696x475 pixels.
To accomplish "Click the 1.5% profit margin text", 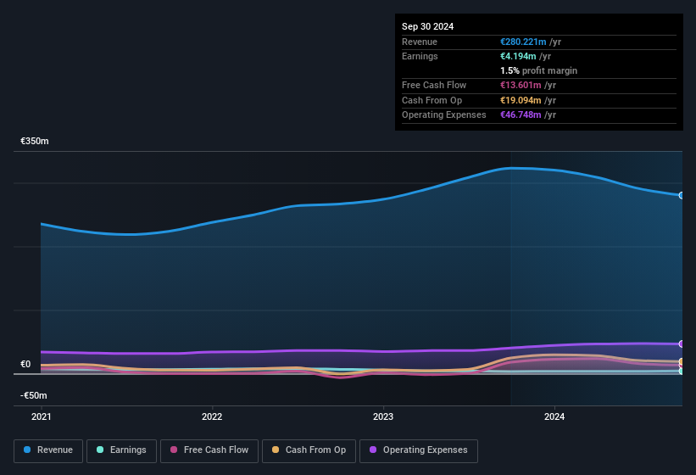I will coord(538,70).
